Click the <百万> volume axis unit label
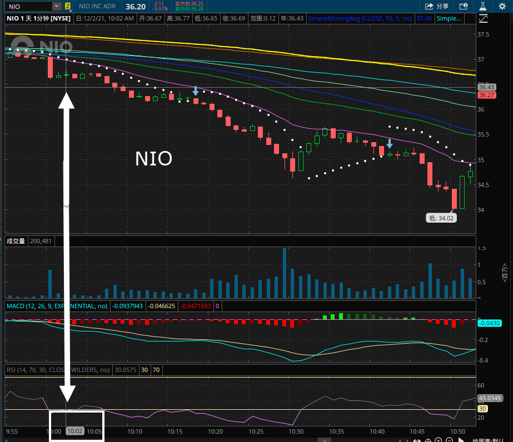 tap(505, 273)
